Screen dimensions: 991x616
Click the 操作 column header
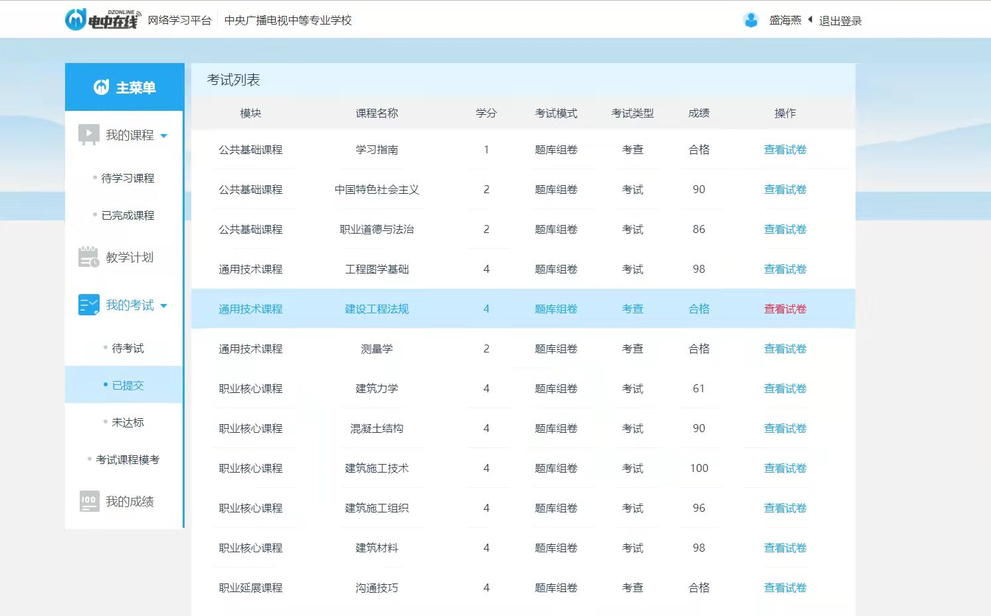[x=785, y=113]
